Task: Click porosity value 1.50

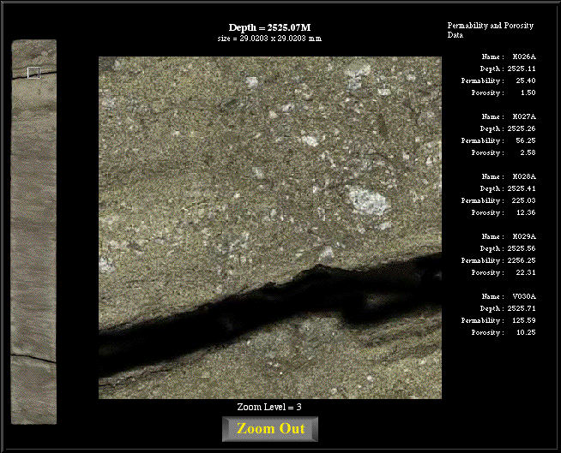Action: [x=528, y=92]
